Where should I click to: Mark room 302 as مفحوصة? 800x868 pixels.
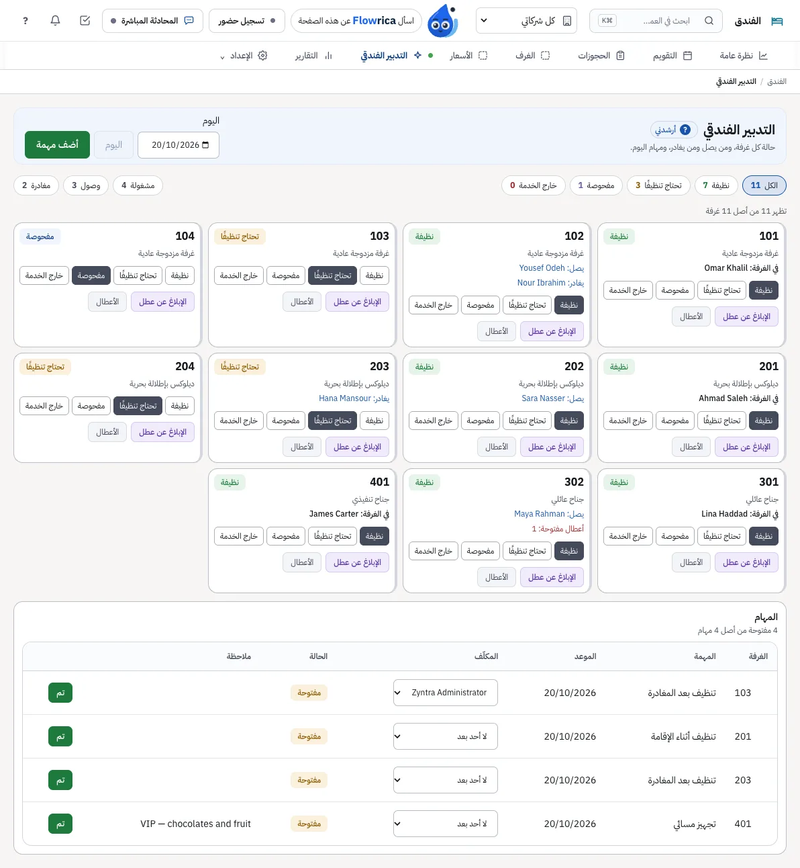[481, 551]
